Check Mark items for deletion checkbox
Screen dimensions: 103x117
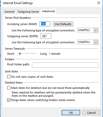(x=9, y=88)
